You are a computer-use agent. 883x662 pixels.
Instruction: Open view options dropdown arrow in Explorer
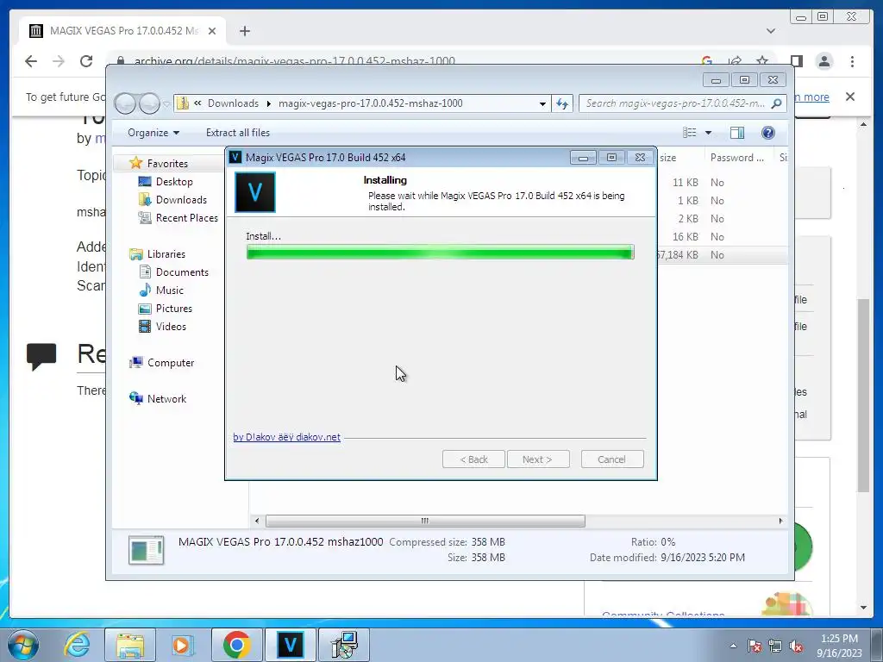pos(709,133)
